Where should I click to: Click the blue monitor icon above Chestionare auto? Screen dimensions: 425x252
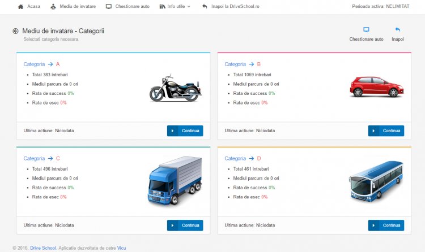coord(366,29)
